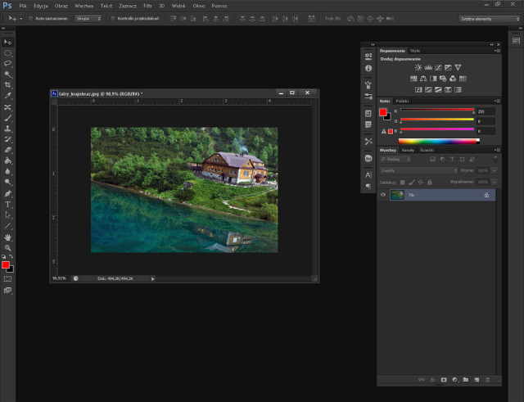Select the Crop tool
Screen dimensions: 524x402
pyautogui.click(x=7, y=85)
